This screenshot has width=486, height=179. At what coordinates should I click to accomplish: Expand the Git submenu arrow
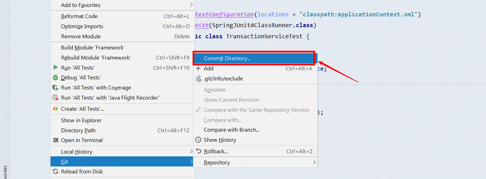click(191, 162)
